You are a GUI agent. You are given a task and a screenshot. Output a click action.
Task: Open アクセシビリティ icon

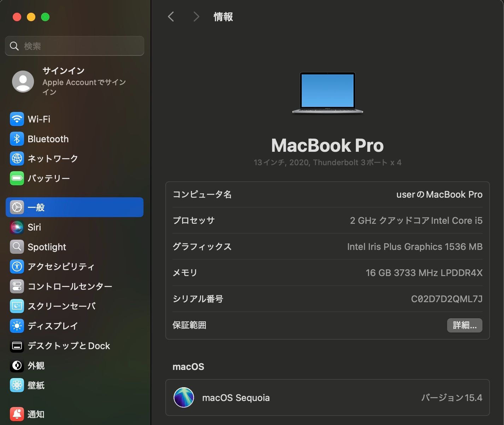pyautogui.click(x=17, y=267)
